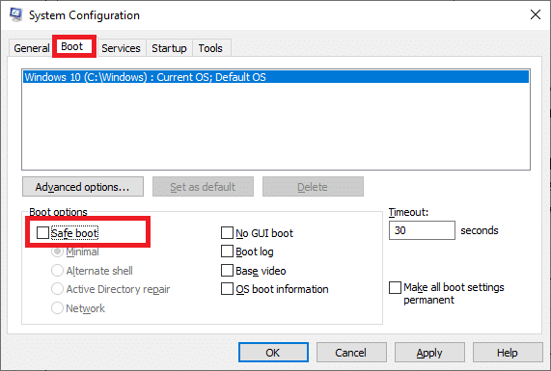Switch to the Services tab
This screenshot has width=551, height=371.
point(121,48)
